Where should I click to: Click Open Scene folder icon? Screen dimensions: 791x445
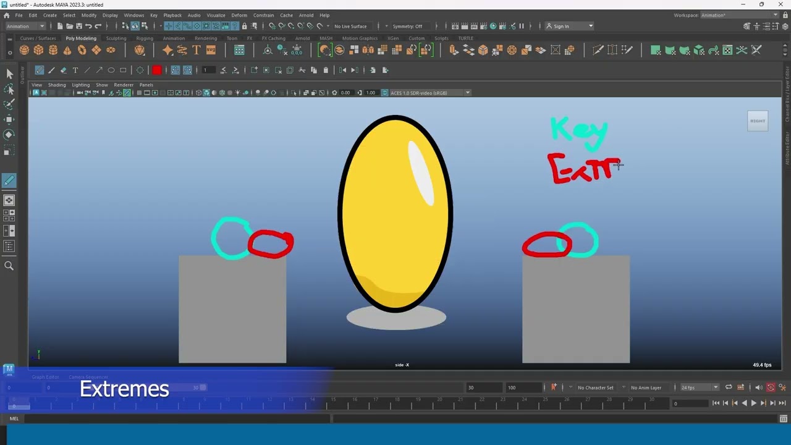pos(69,26)
